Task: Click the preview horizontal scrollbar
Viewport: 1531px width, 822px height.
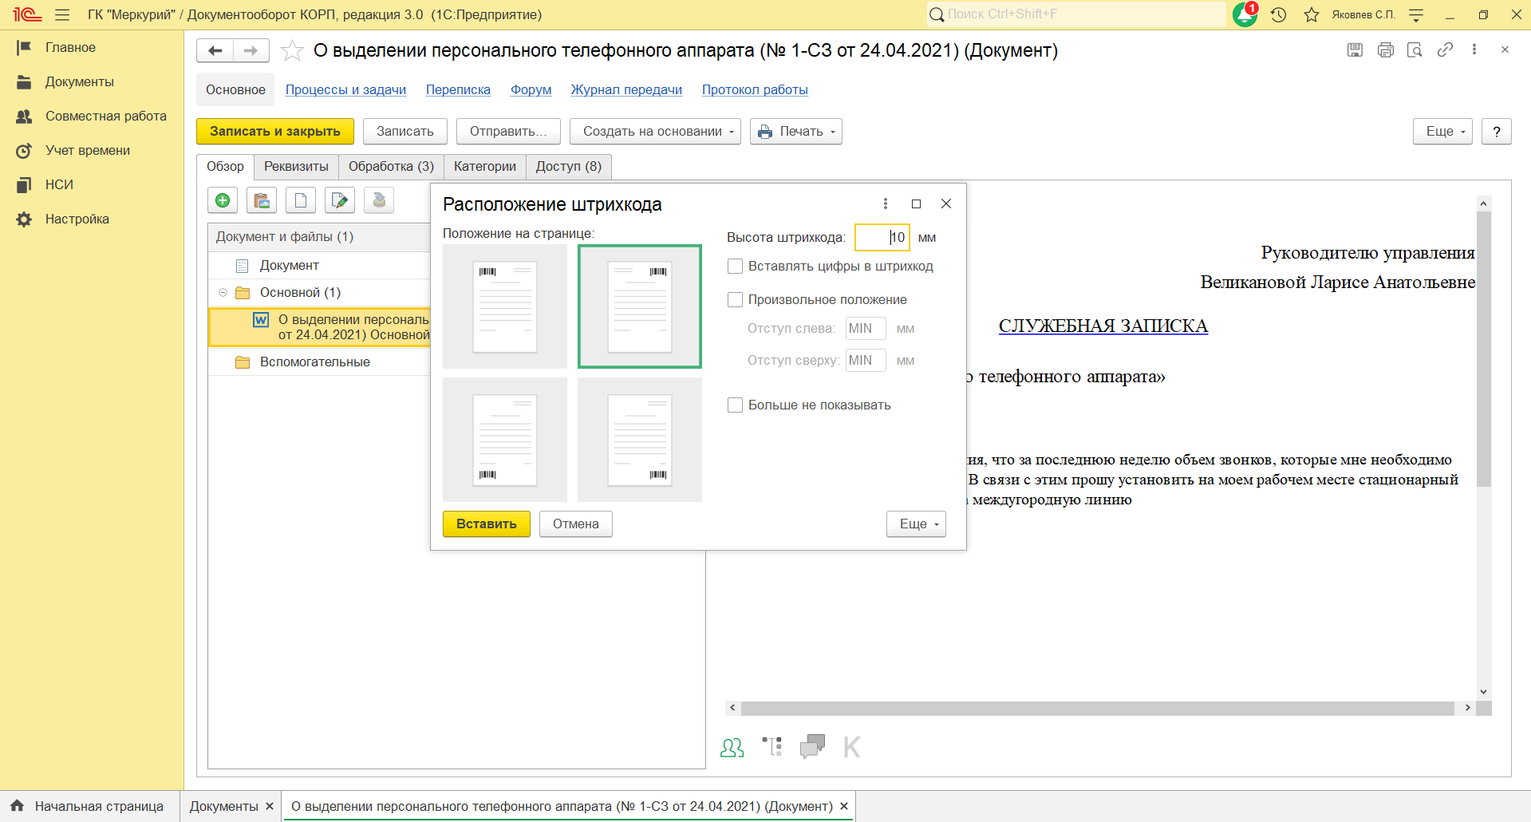Action: (x=1098, y=708)
